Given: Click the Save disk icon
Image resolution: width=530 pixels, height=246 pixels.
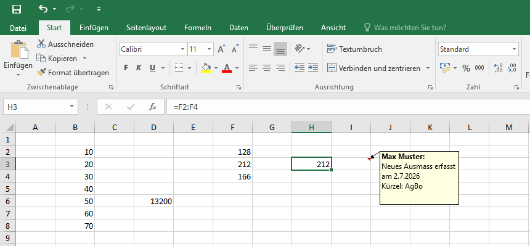Looking at the screenshot, I should coord(17,9).
